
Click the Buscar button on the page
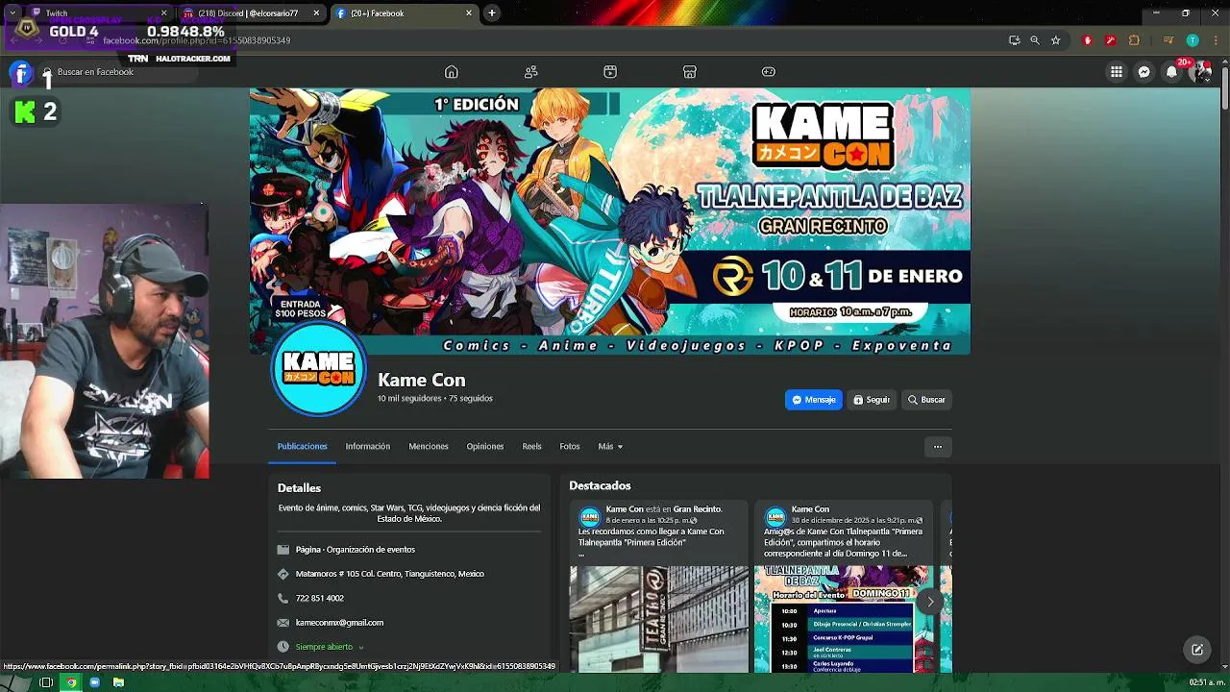926,400
